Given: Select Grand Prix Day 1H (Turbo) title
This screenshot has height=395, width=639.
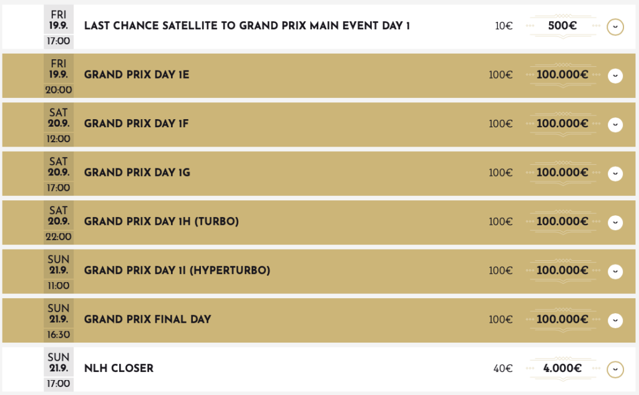Looking at the screenshot, I should pos(162,222).
